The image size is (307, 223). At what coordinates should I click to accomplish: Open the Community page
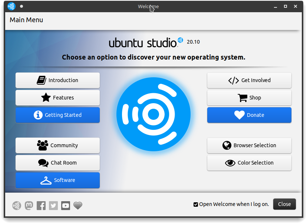tap(57, 145)
